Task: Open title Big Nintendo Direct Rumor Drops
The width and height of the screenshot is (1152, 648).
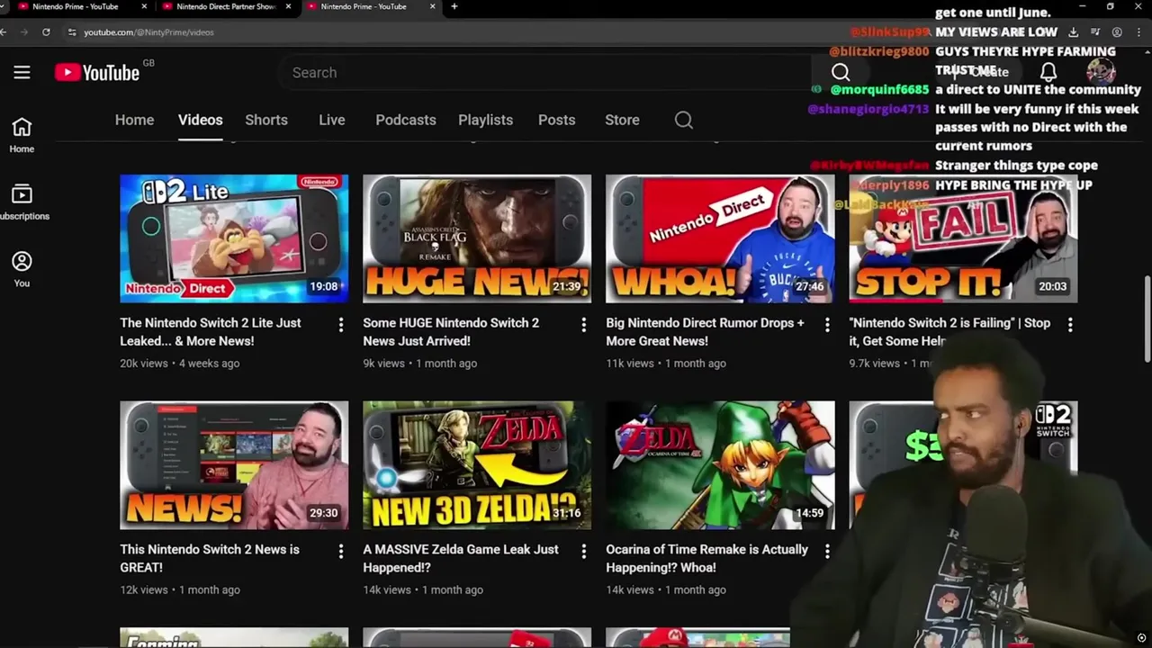Action: (x=705, y=332)
